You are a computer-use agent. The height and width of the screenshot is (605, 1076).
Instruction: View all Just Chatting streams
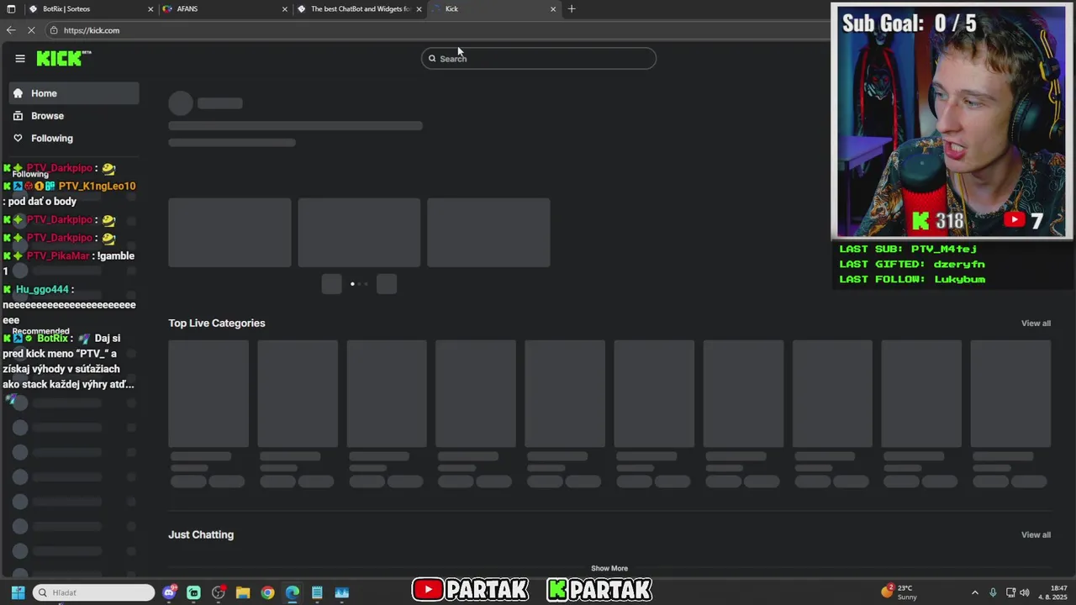tap(1036, 535)
